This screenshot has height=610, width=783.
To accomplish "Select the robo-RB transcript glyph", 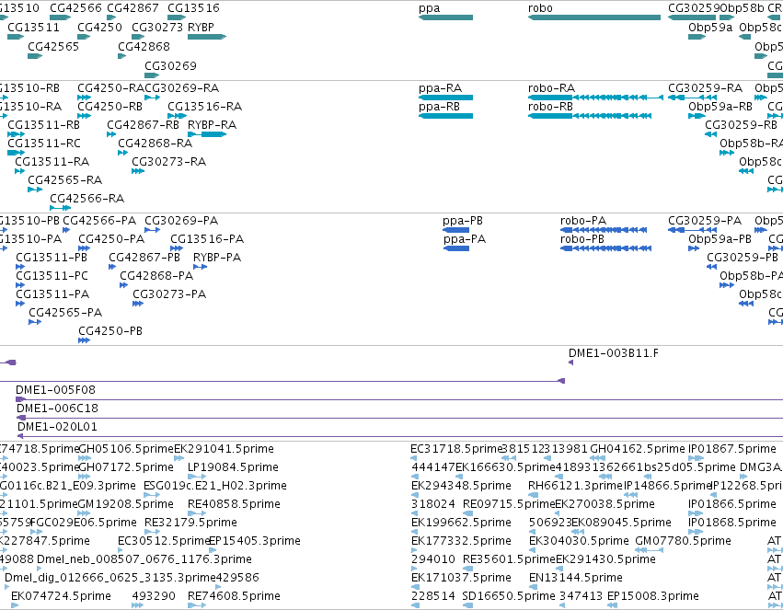I will click(x=590, y=116).
